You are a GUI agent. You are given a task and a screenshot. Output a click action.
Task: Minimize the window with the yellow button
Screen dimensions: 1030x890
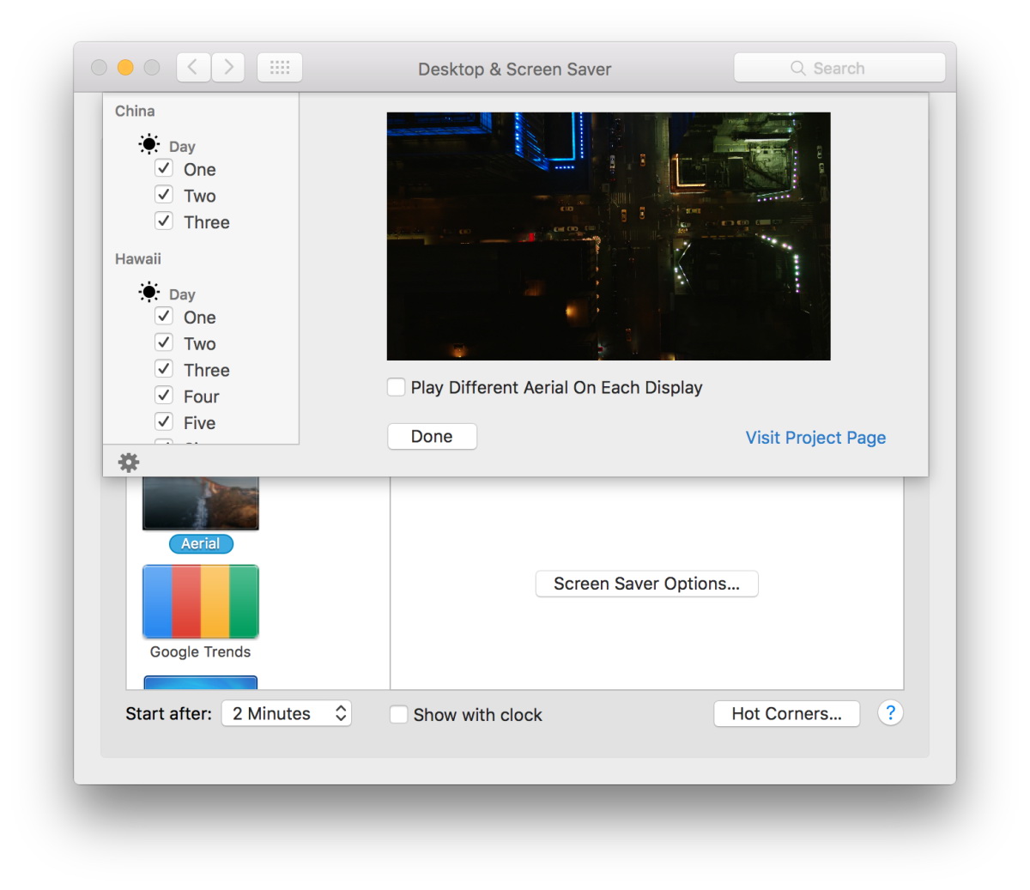coord(125,68)
